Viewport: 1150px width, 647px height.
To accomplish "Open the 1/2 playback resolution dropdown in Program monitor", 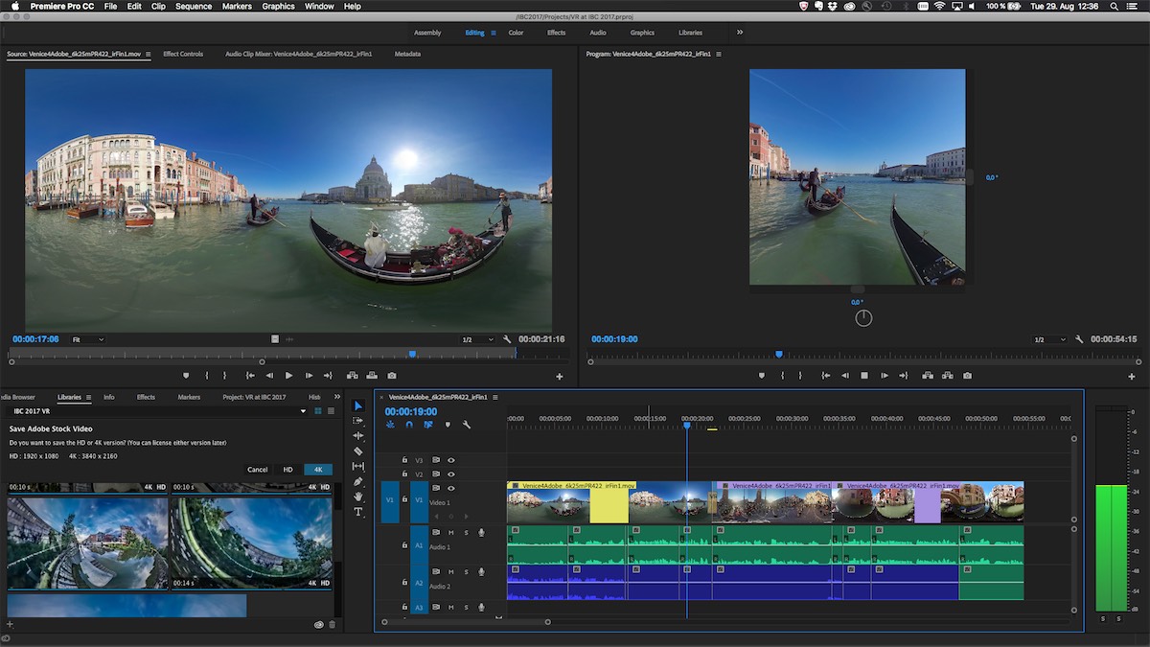I will (1047, 338).
